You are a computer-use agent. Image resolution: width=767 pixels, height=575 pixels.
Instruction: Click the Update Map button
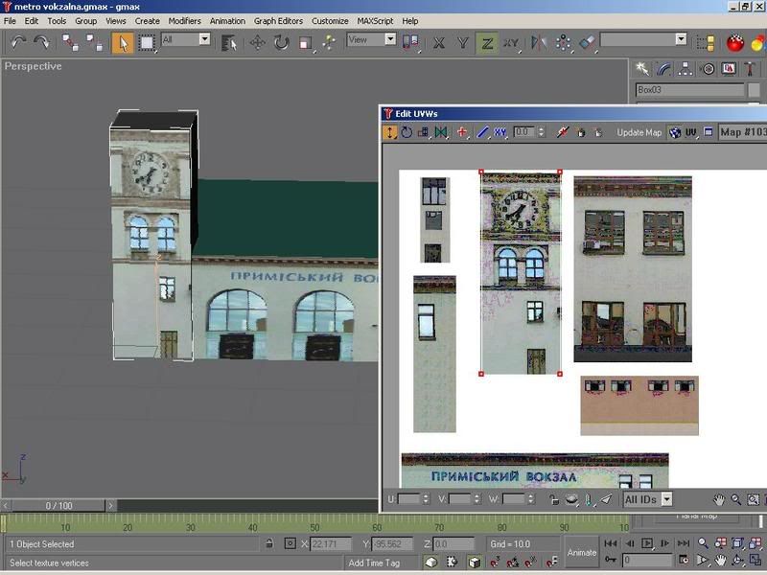(x=639, y=132)
